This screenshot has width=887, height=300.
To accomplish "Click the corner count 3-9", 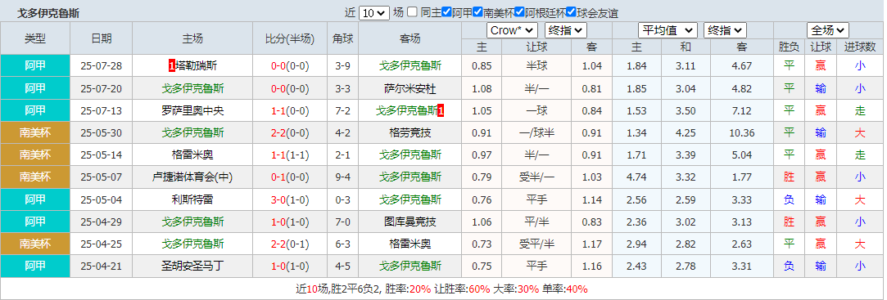I will tap(343, 66).
